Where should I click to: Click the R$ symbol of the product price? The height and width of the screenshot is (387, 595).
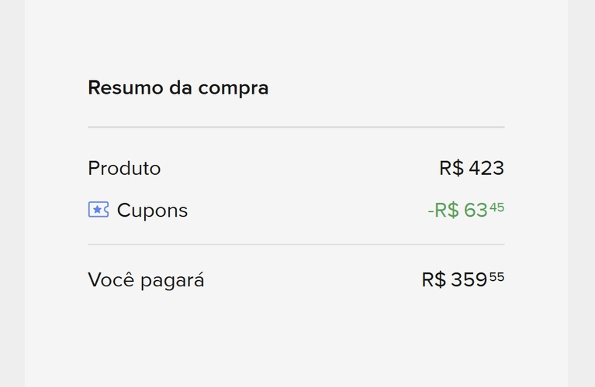[x=451, y=169]
